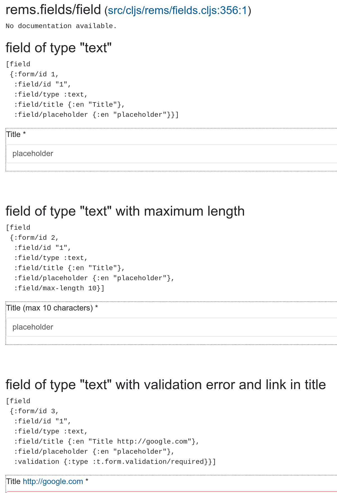The image size is (337, 493).
Task: Focus the input under "Title (max 10 characters)"
Action: pos(172,327)
